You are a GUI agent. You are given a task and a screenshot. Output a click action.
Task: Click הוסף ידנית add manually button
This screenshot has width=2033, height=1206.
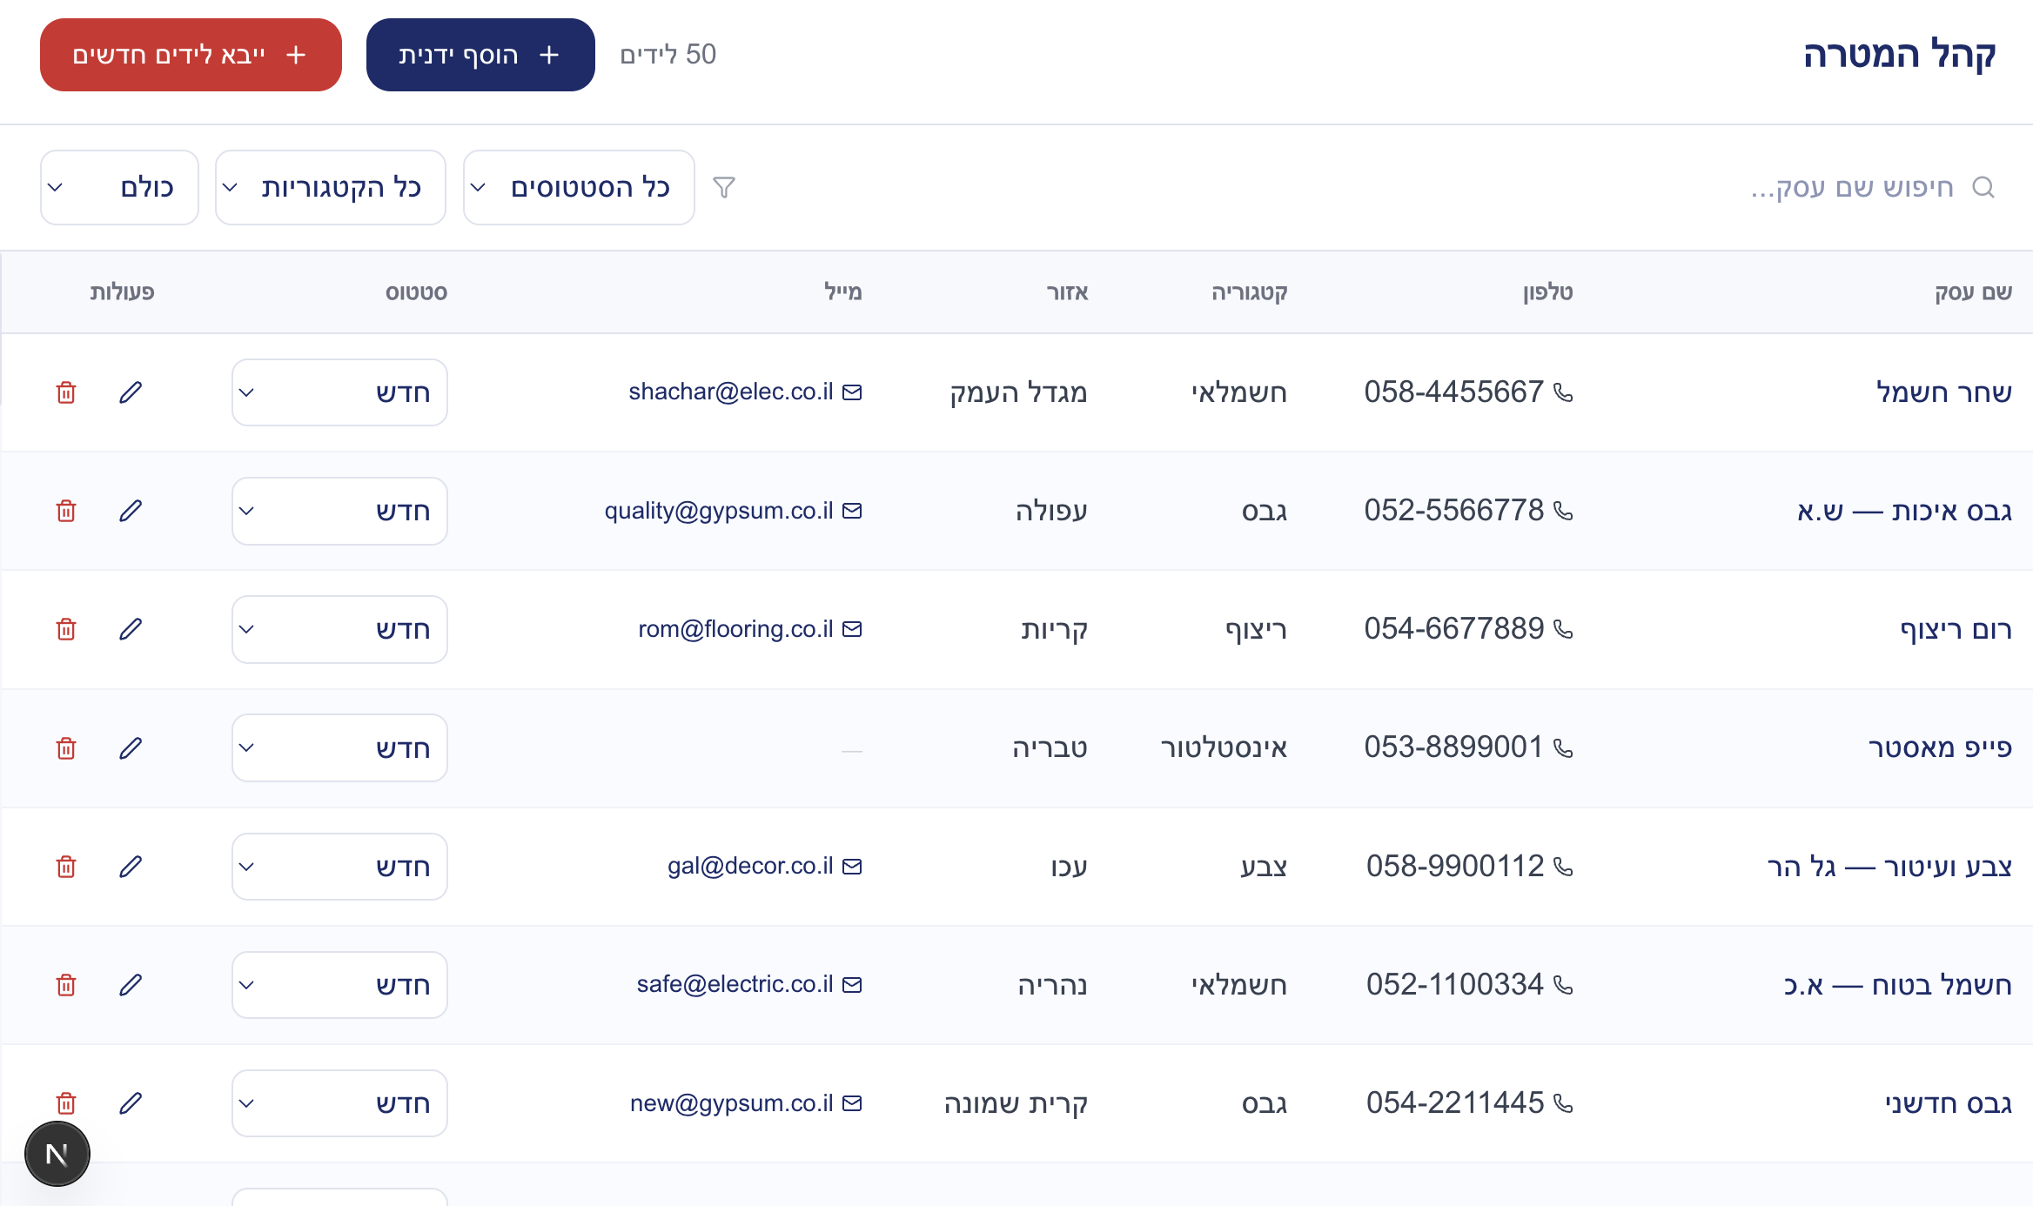[480, 55]
